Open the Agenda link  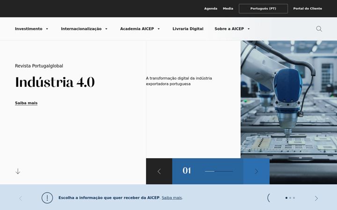click(211, 8)
